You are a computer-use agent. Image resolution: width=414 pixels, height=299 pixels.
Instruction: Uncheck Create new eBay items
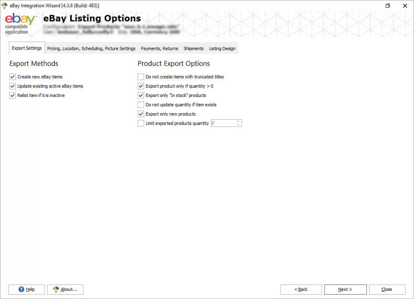(13, 77)
